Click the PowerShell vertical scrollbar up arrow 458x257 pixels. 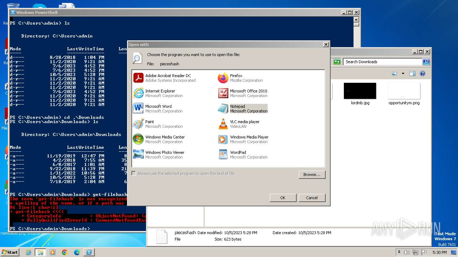click(x=356, y=19)
